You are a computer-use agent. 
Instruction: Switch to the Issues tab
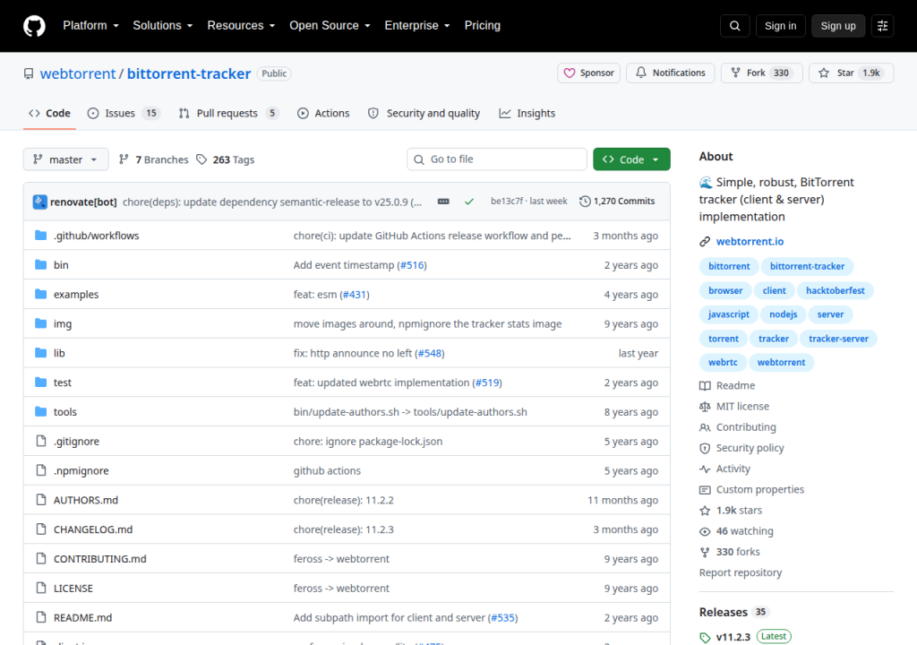[x=124, y=113]
